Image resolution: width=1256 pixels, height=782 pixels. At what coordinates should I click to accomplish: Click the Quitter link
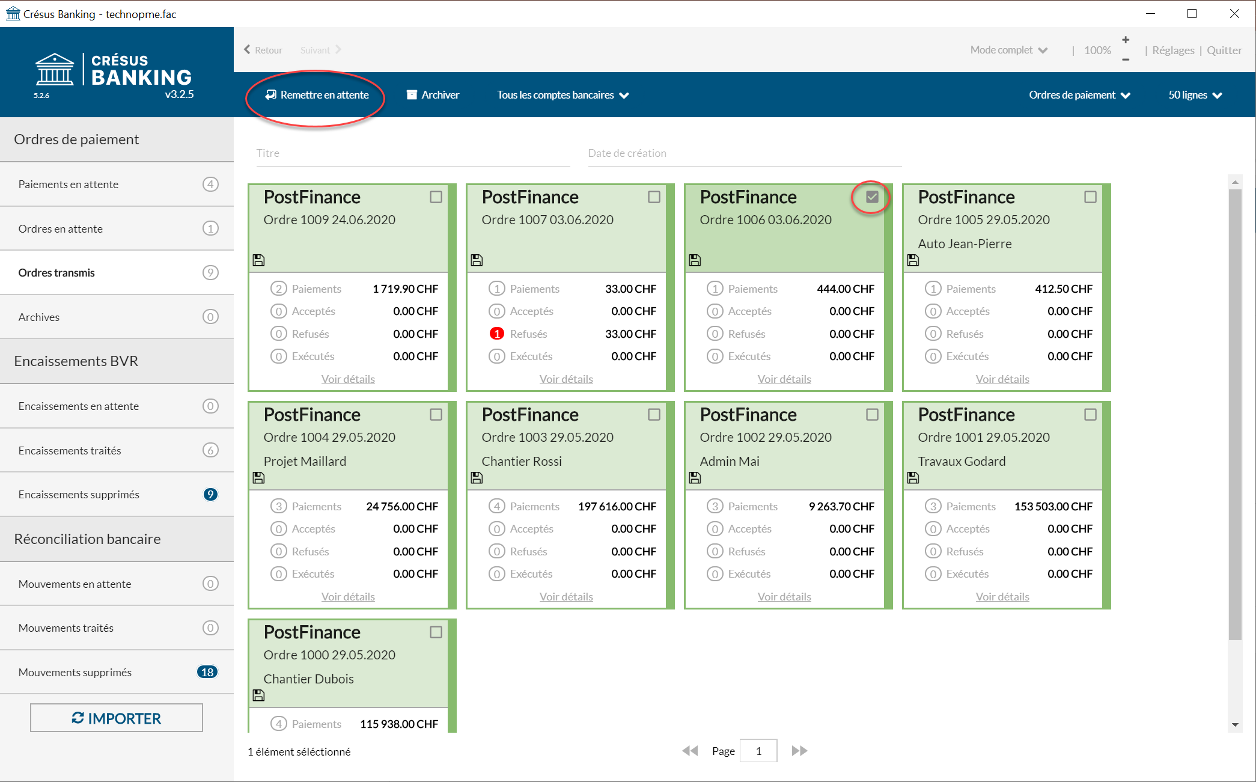coord(1224,50)
